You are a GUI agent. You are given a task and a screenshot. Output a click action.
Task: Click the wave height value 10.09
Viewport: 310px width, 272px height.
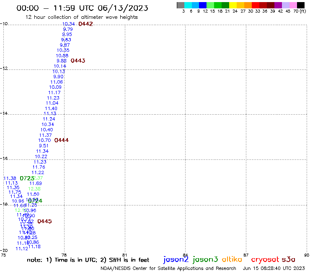(x=55, y=87)
